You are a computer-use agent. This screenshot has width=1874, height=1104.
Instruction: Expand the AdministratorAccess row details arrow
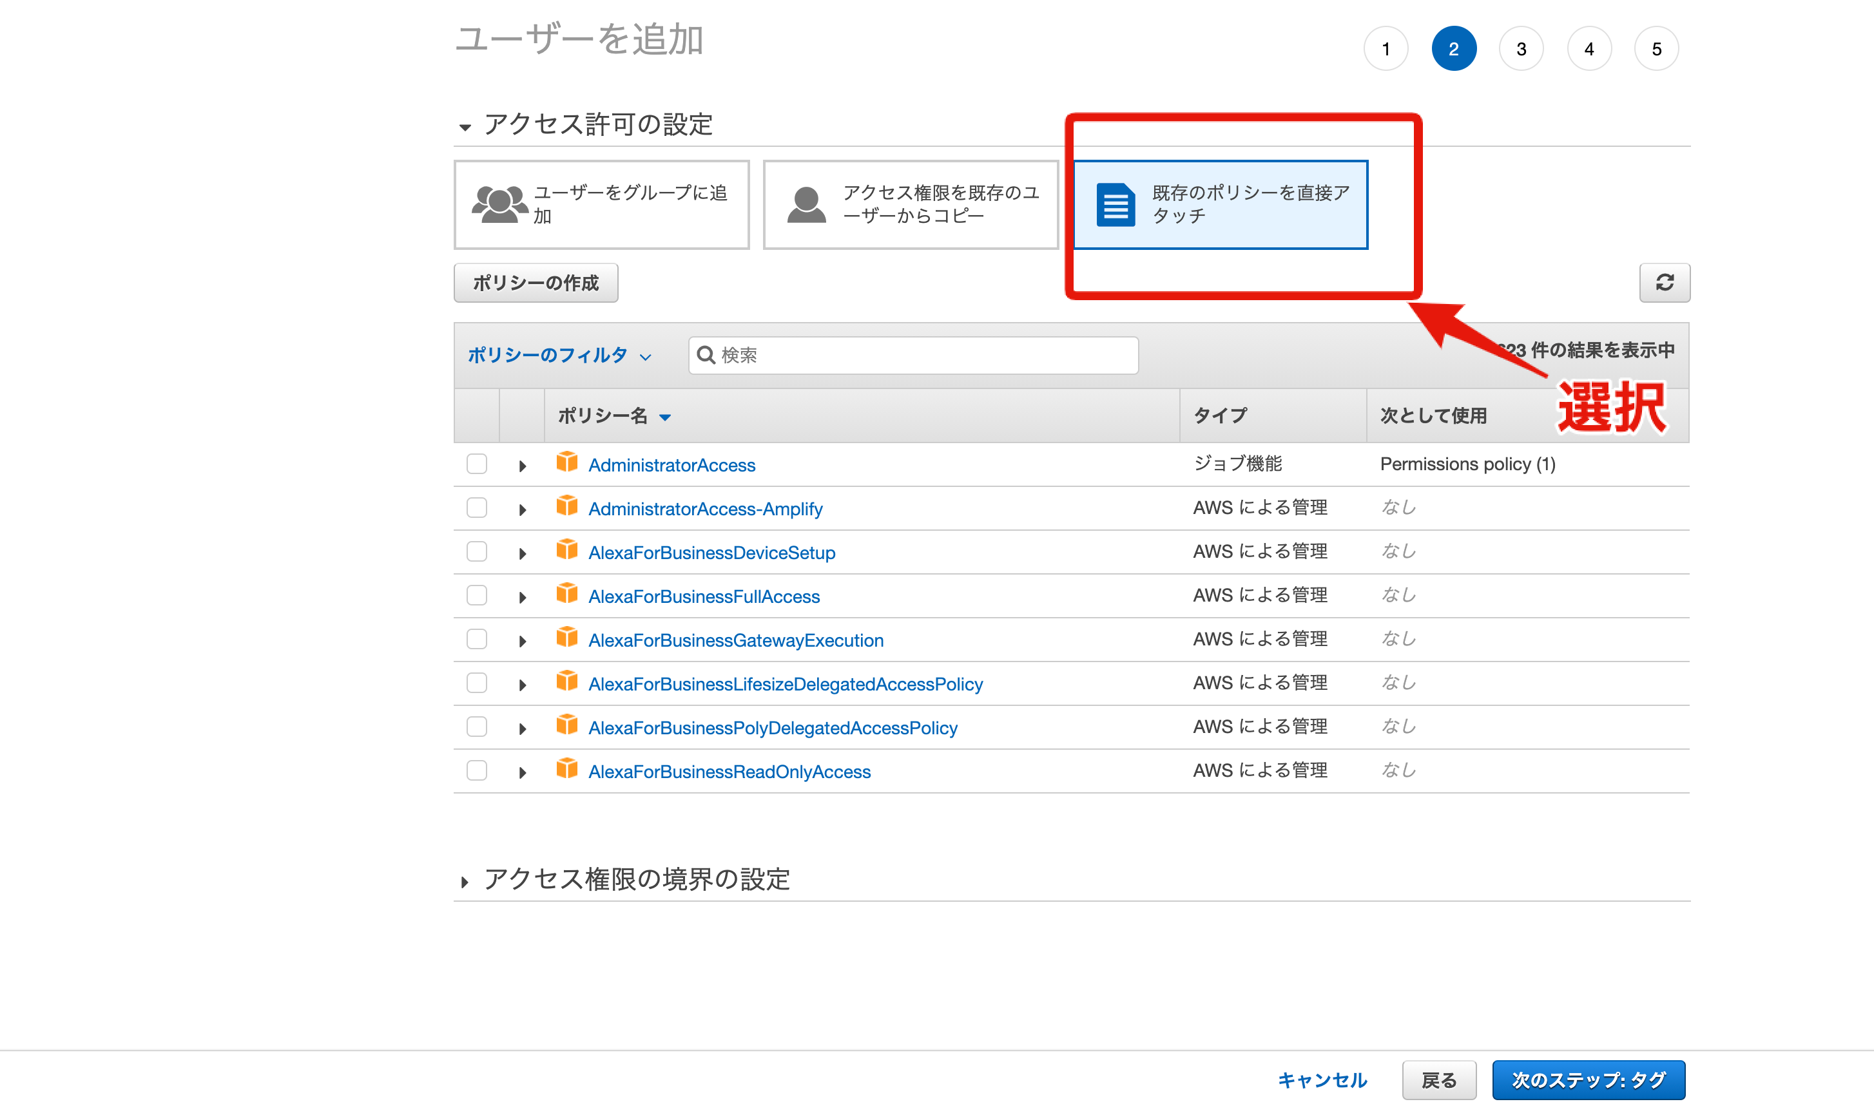click(x=523, y=466)
